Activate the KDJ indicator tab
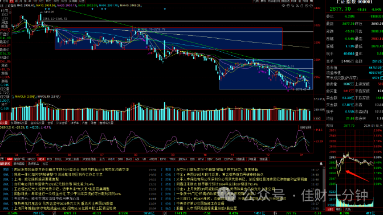383x215 pixels. (x=41, y=159)
